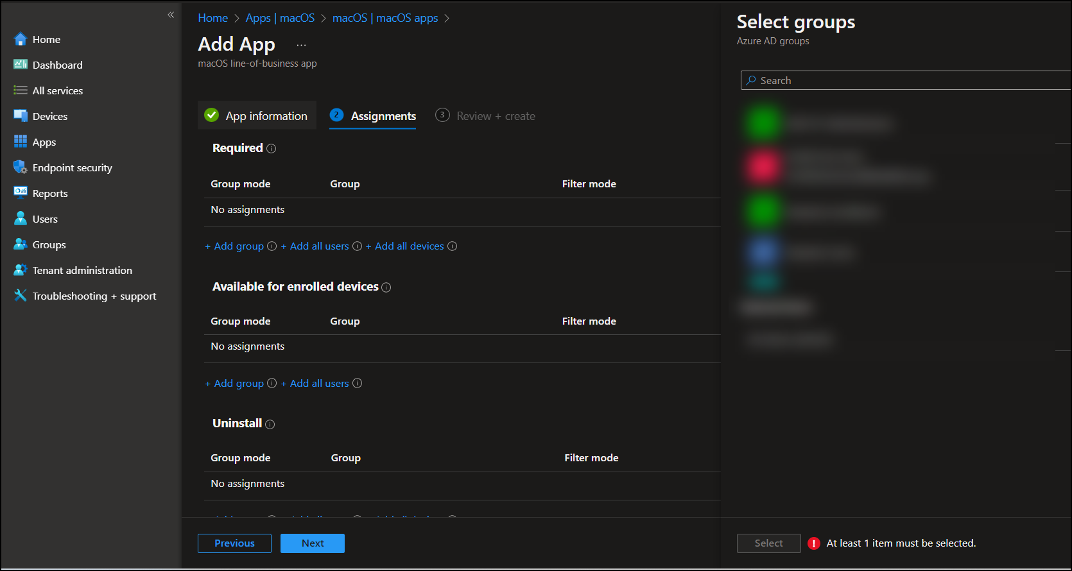The image size is (1072, 571).
Task: Open the ellipsis menu beside Add App
Action: pyautogui.click(x=301, y=45)
